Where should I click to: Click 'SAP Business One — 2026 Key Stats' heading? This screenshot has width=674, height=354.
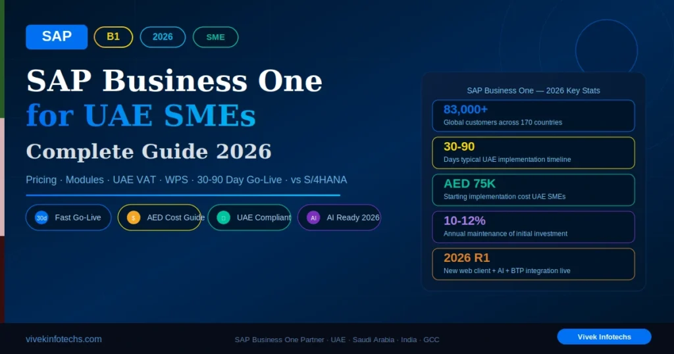pyautogui.click(x=533, y=91)
